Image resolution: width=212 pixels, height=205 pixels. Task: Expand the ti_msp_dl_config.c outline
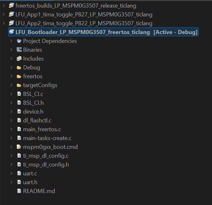pos(11,156)
